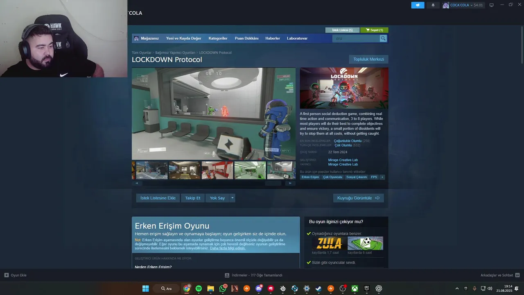Open Daha fazla bilgi edinin link

228,248
